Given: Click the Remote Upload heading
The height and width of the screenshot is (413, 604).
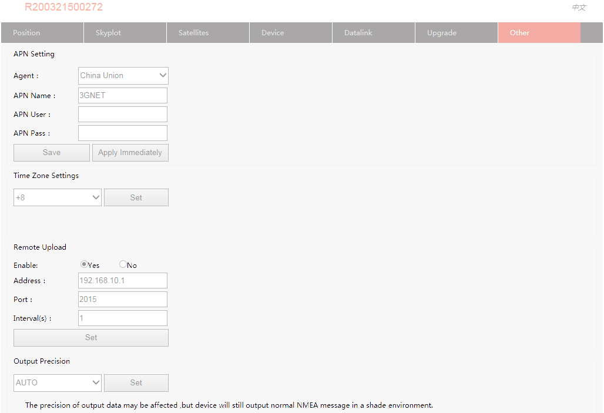Looking at the screenshot, I should pos(40,247).
